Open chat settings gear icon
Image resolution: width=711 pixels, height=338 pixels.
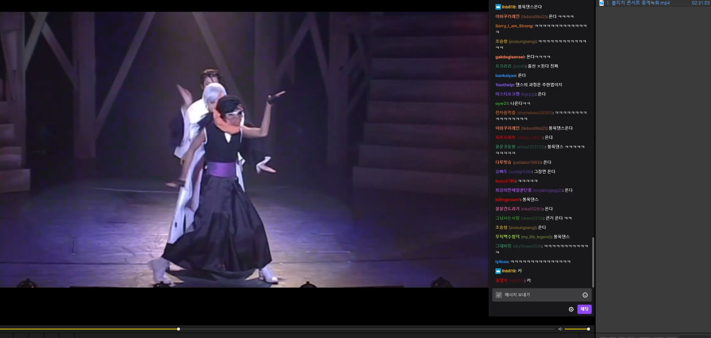[571, 309]
